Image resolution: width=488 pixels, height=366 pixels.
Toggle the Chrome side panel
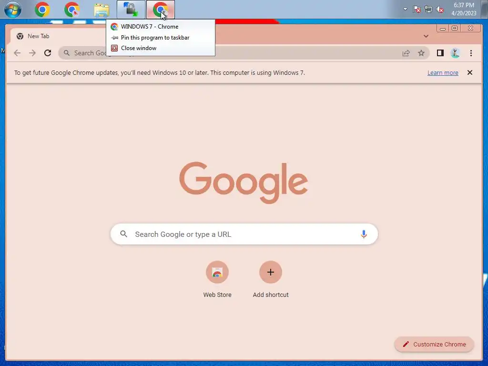click(440, 53)
